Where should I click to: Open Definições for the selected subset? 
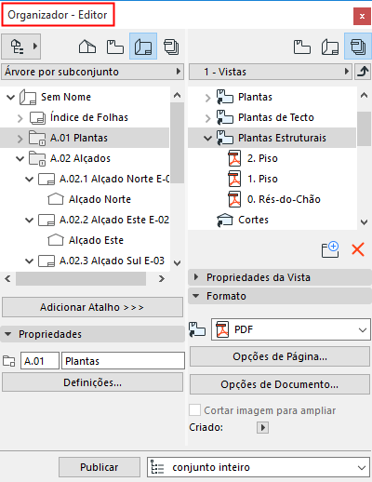[x=92, y=382]
